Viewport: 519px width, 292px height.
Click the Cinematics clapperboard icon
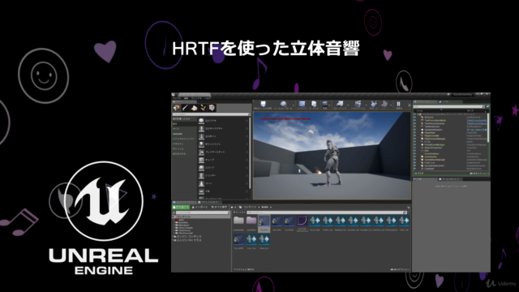358,105
